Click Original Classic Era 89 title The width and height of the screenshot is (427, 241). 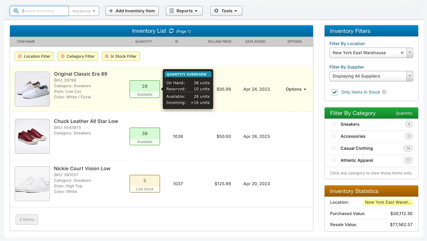pyautogui.click(x=81, y=74)
